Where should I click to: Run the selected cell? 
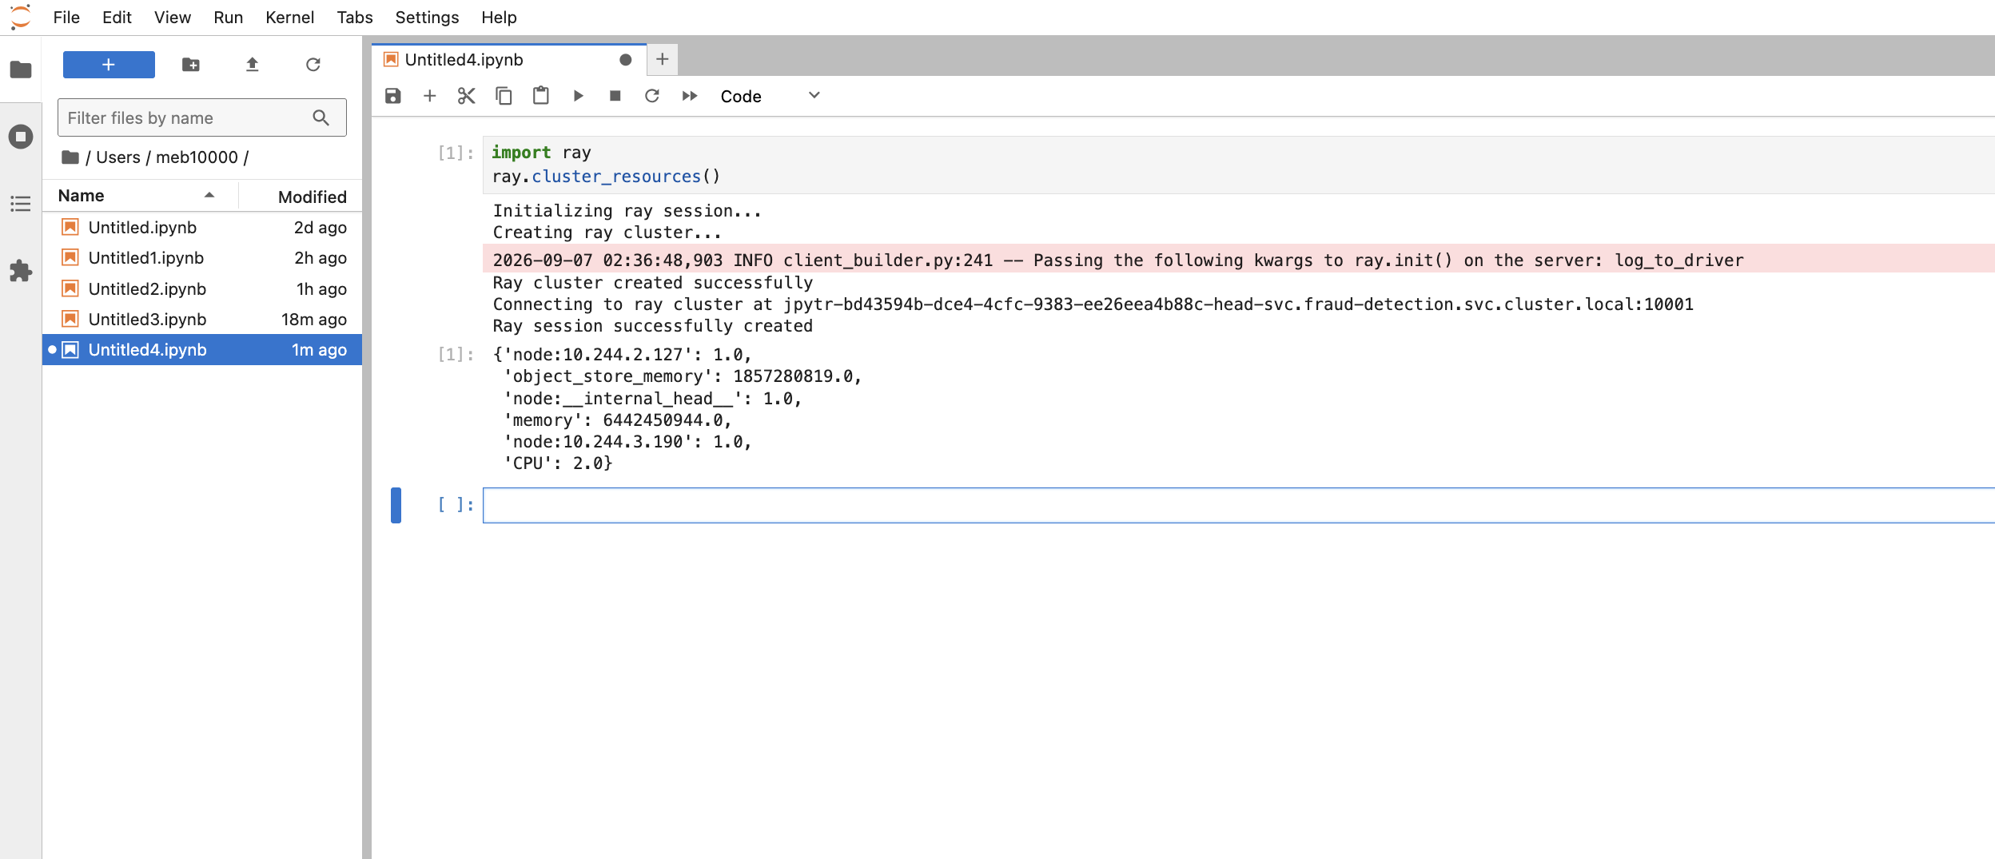click(x=578, y=96)
